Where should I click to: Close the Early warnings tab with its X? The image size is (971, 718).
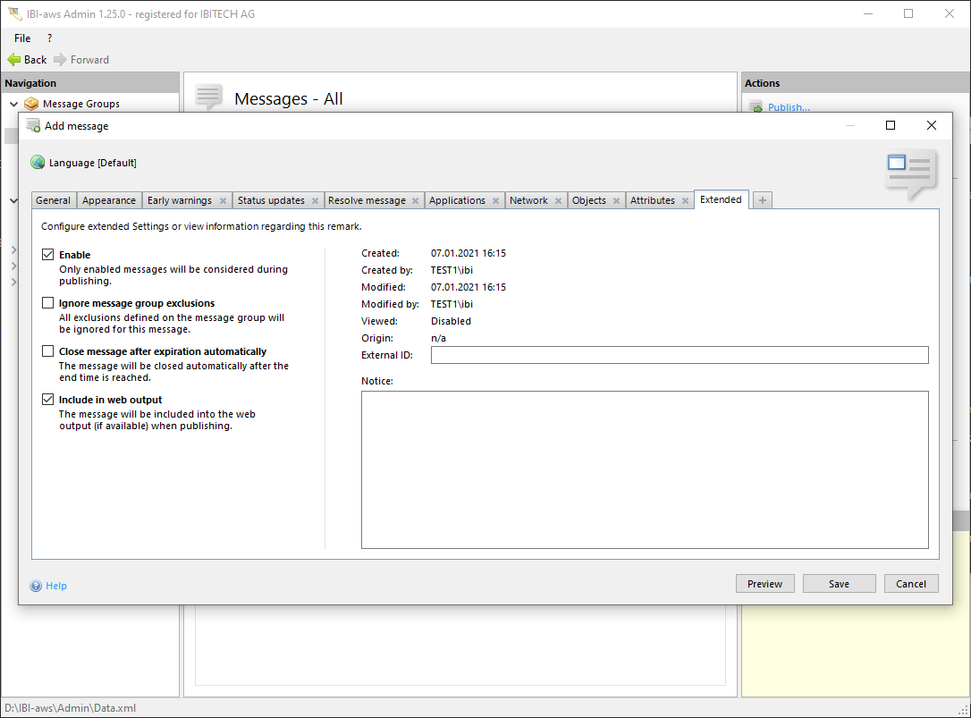(223, 201)
